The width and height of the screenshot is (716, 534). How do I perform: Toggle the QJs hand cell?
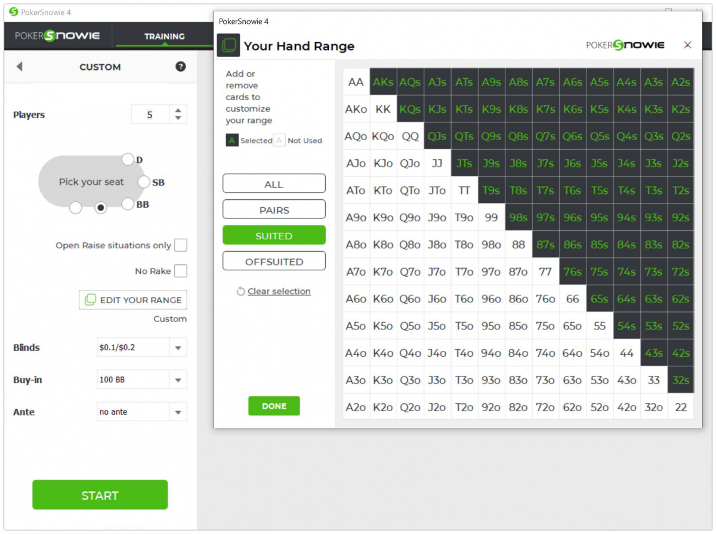pos(437,136)
